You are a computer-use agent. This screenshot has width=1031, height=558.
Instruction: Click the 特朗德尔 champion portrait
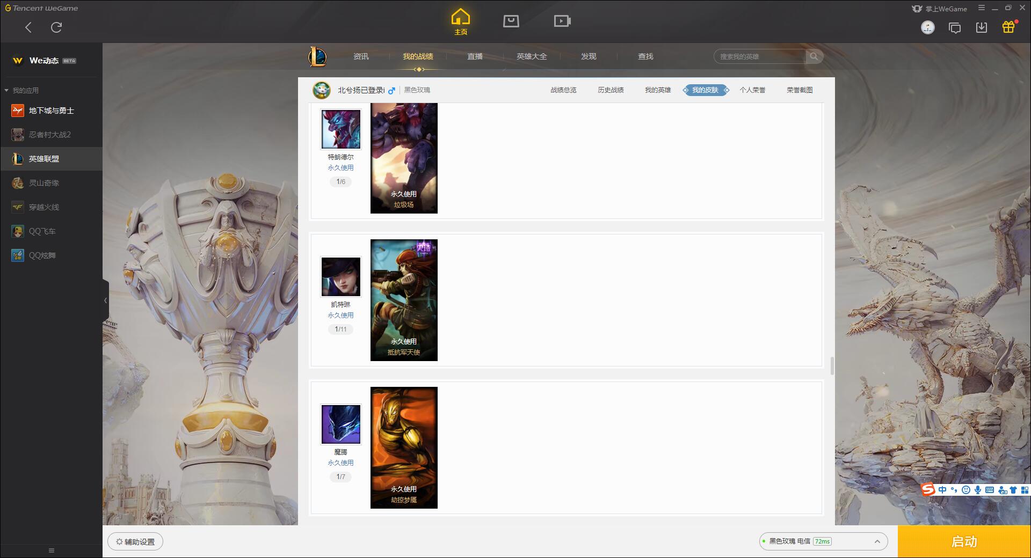click(341, 129)
